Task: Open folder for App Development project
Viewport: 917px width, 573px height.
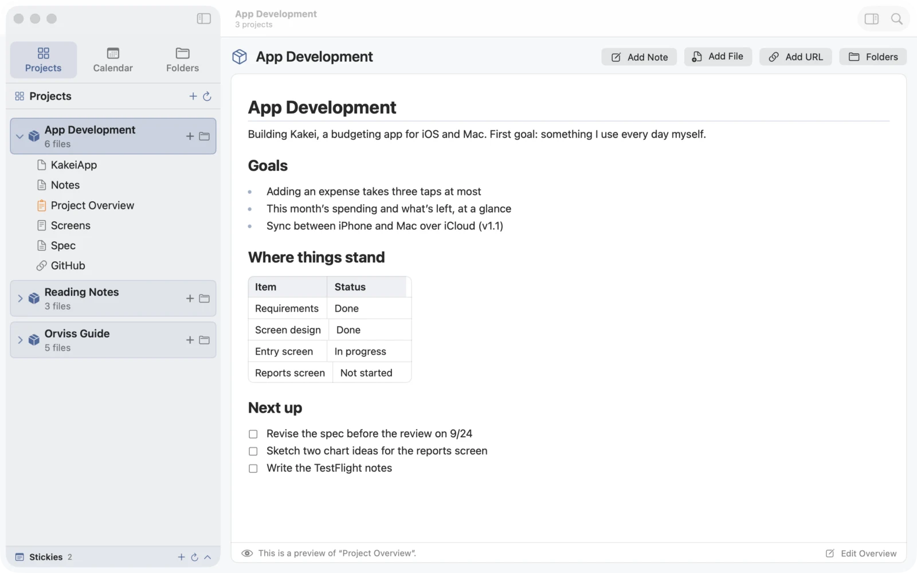Action: pos(204,136)
